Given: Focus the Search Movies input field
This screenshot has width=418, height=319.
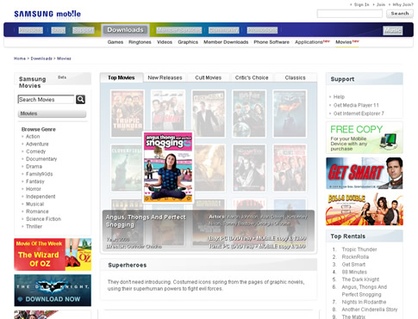Looking at the screenshot, I should pos(46,100).
